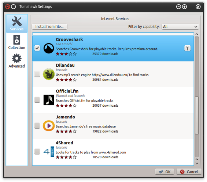Dismiss dialog with Cancel button

pos(189,172)
